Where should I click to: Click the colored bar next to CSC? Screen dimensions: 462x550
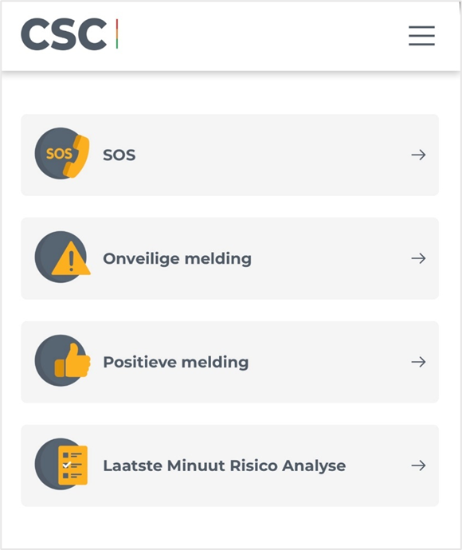click(x=117, y=34)
